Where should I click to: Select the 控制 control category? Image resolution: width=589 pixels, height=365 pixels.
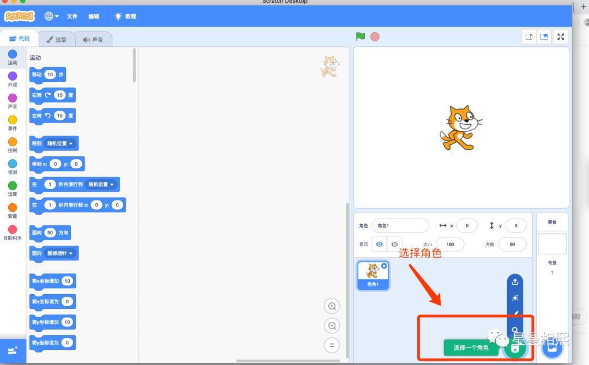coord(13,145)
